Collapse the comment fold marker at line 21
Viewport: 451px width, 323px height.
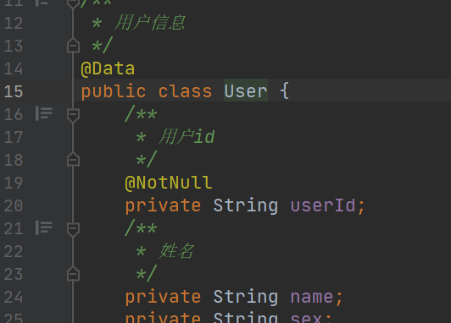(x=73, y=229)
